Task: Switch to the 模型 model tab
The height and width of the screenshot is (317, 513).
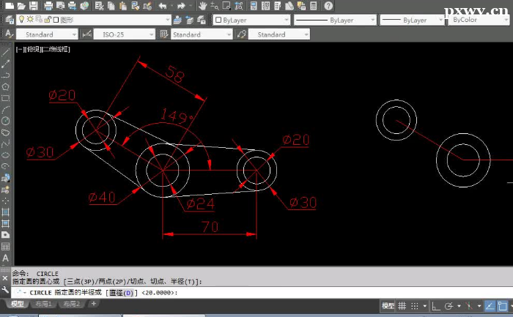Action: pyautogui.click(x=17, y=304)
